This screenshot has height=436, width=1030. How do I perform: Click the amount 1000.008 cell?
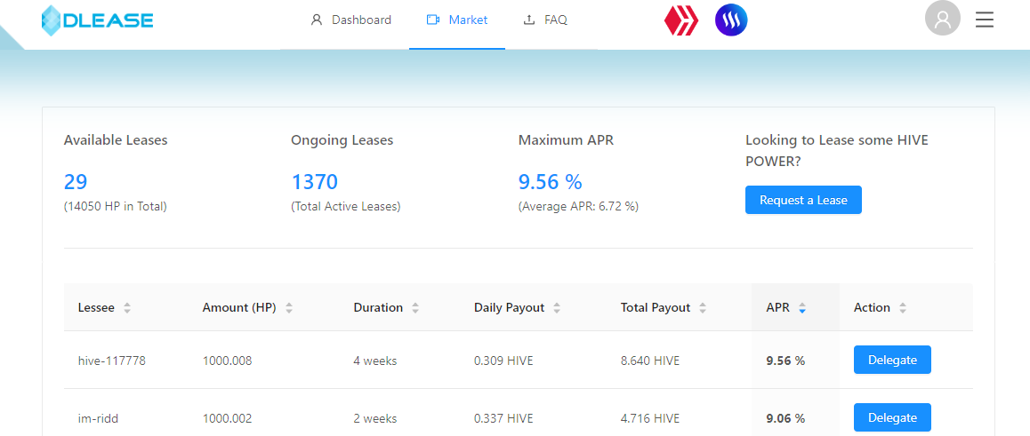[228, 360]
